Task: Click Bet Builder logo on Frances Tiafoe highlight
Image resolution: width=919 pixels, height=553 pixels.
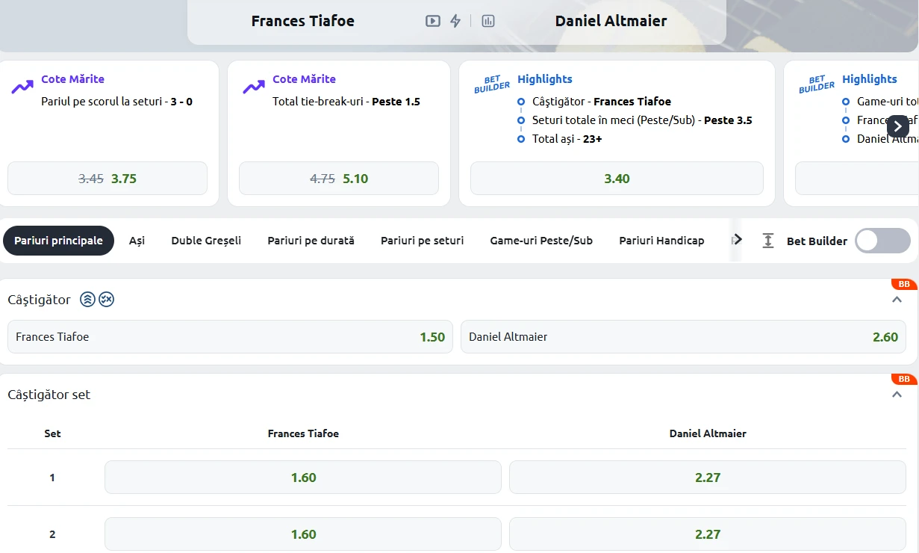Action: coord(491,84)
